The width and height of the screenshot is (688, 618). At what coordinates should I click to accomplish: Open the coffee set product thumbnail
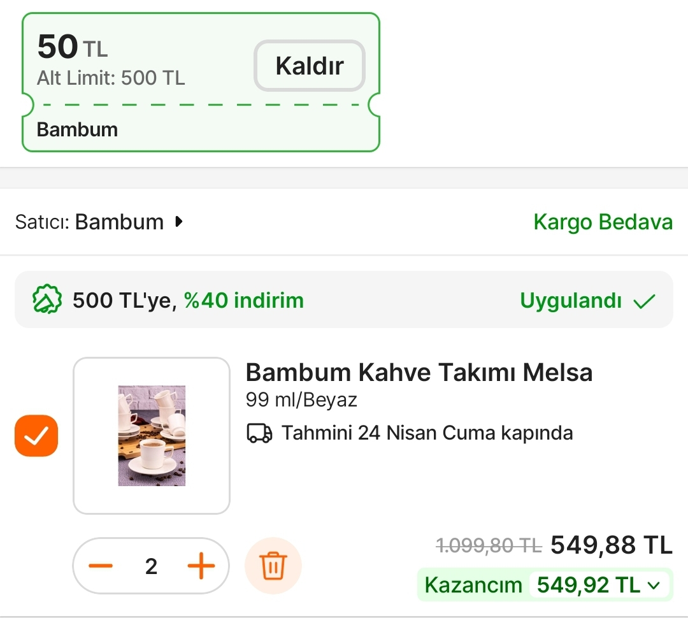coord(152,436)
